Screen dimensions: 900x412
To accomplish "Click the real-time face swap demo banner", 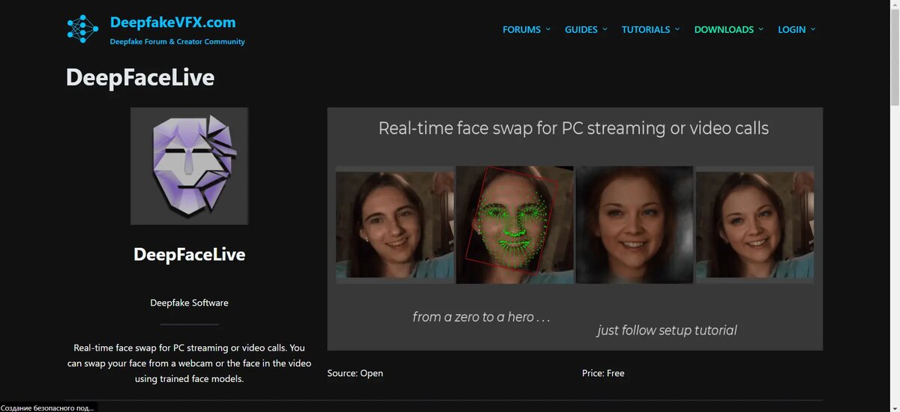I will [x=574, y=228].
